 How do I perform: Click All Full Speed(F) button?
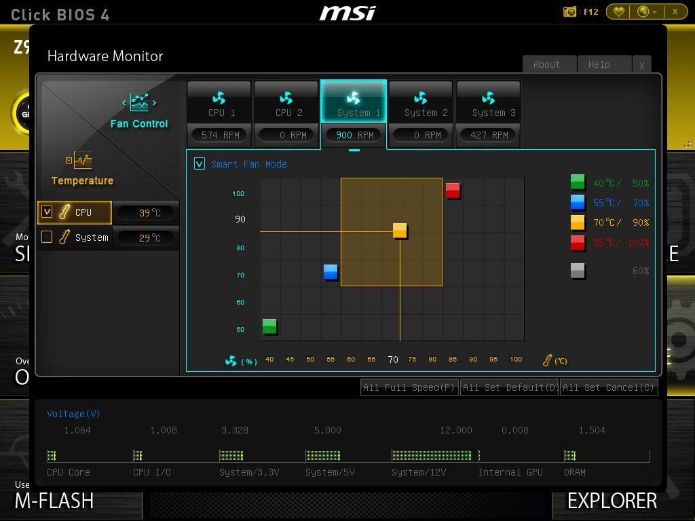[x=409, y=387]
